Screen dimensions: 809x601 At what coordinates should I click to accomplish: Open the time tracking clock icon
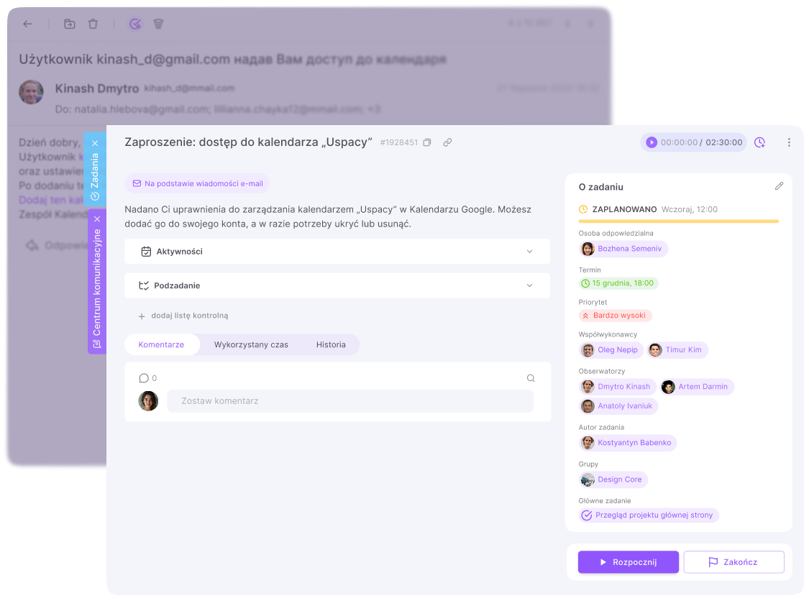point(759,142)
